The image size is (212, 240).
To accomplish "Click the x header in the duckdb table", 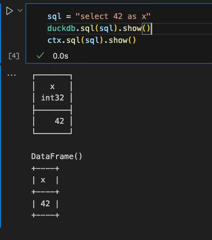I will (52, 87).
